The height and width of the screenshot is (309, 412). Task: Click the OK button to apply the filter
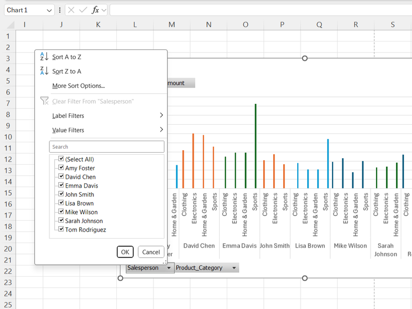[x=125, y=252]
